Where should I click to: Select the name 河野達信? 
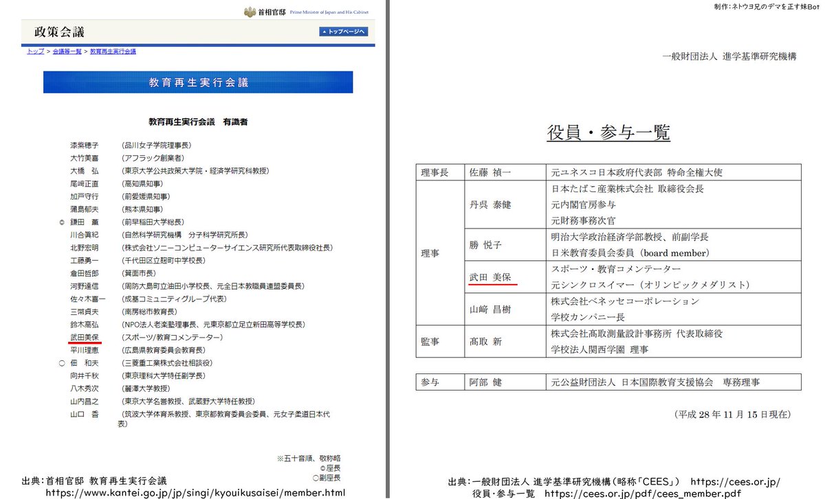tap(85, 286)
